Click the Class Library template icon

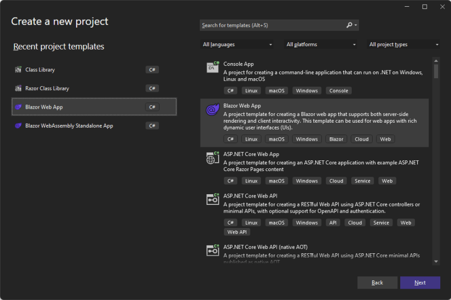coord(18,69)
